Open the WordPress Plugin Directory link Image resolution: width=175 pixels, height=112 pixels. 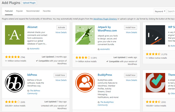[x=105, y=19]
